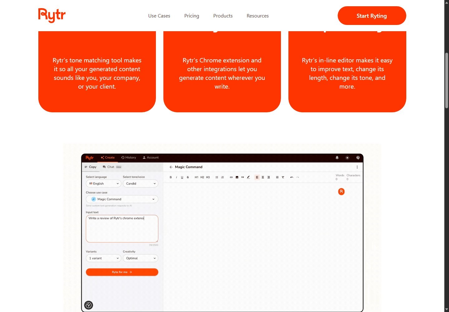The width and height of the screenshot is (449, 312).
Task: Click the tone matching tool card
Action: [x=97, y=72]
